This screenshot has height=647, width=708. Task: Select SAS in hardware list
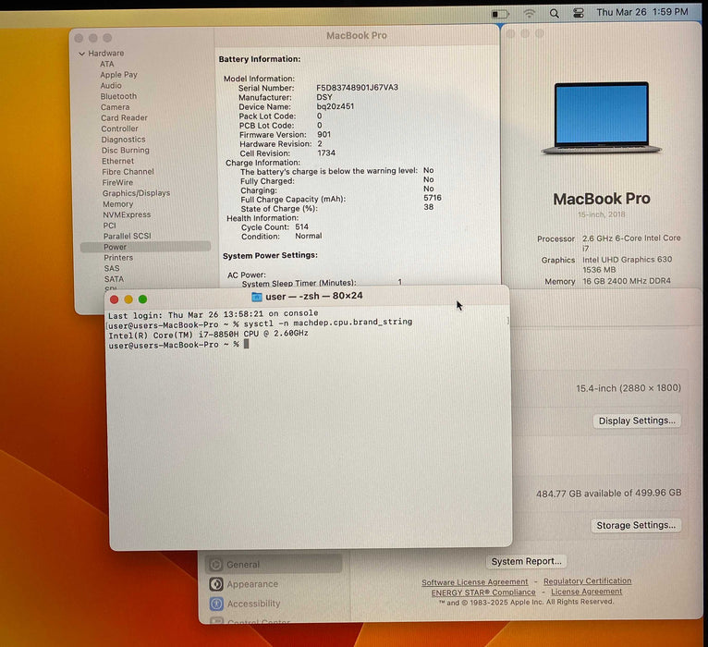(112, 268)
